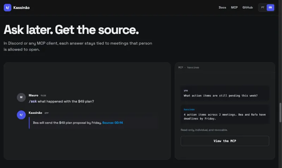
Task: Click the blue 'kassinao' label in MCP panel
Action: [189, 109]
